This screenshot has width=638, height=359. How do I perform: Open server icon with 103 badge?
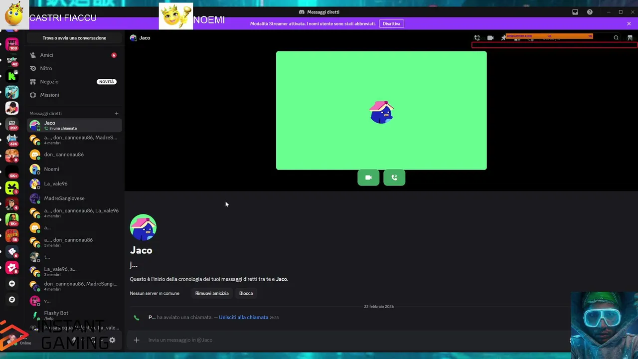[x=12, y=44]
